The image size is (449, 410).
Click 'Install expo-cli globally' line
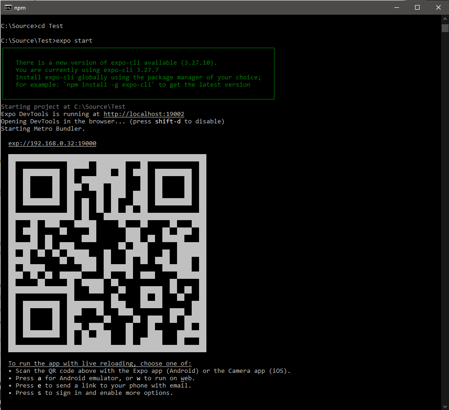(x=139, y=78)
